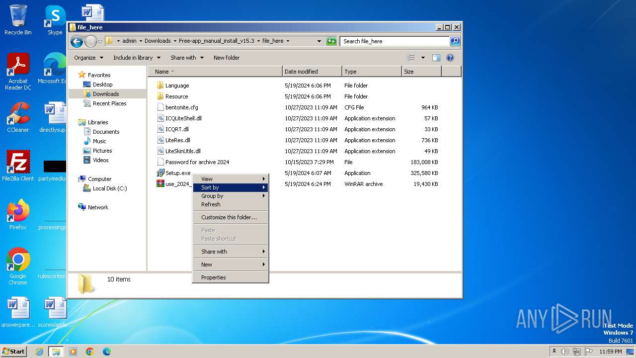Click the search magnifier icon
Screen dimensions: 636x358
pyautogui.click(x=455, y=41)
